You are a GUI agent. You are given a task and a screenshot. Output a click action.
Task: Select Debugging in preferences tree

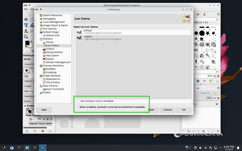tap(49, 19)
